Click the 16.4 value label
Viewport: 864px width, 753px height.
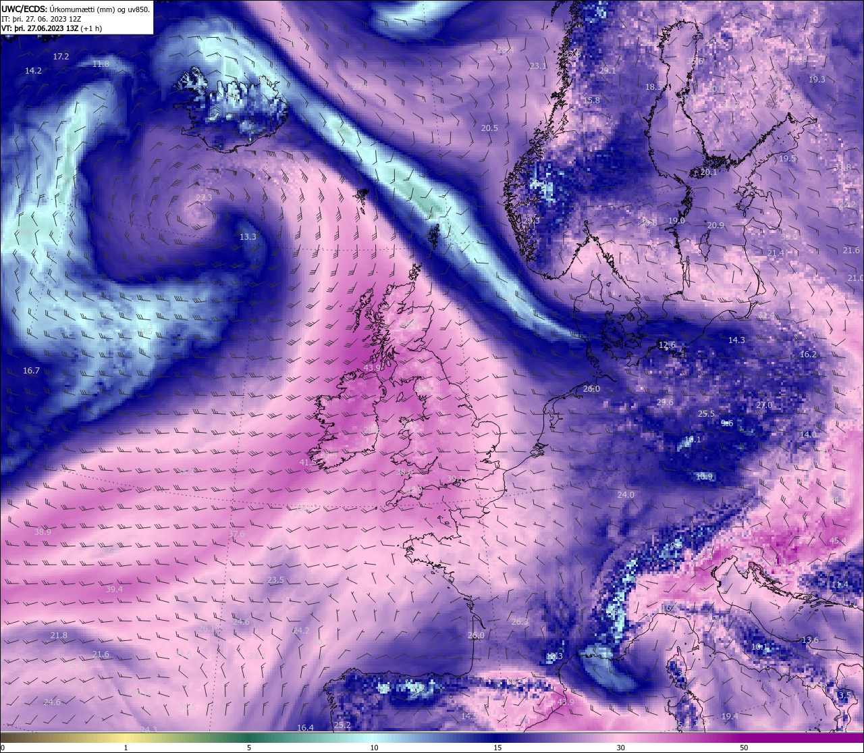[305, 728]
